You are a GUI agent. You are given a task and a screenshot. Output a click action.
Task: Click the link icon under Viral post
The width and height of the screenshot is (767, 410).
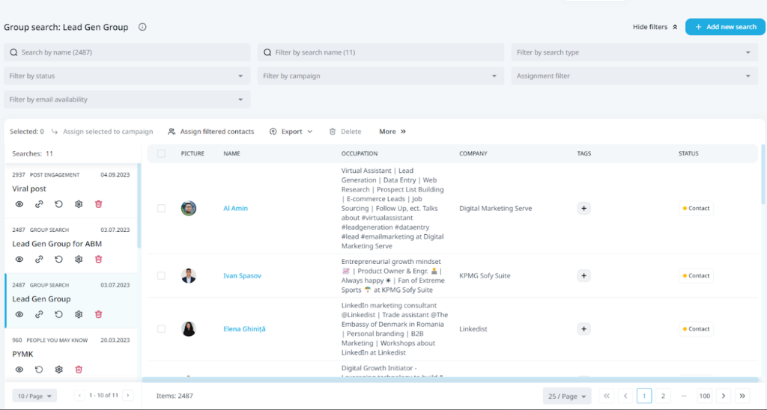pos(39,204)
